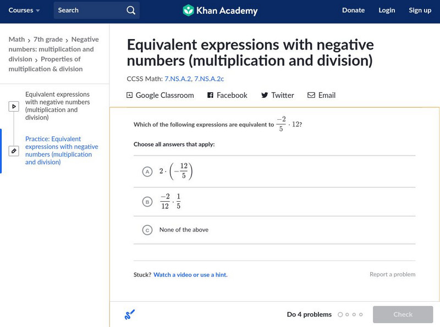The image size is (440, 327).
Task: Click the Khan Academy logo
Action: [220, 10]
